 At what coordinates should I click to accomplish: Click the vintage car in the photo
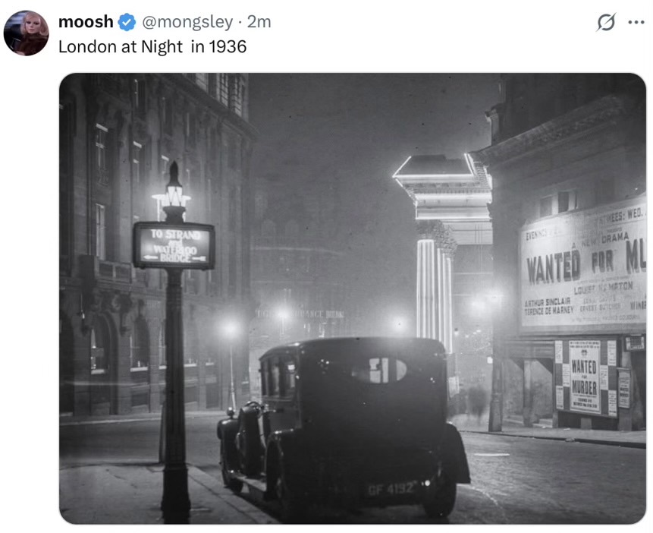[344, 426]
